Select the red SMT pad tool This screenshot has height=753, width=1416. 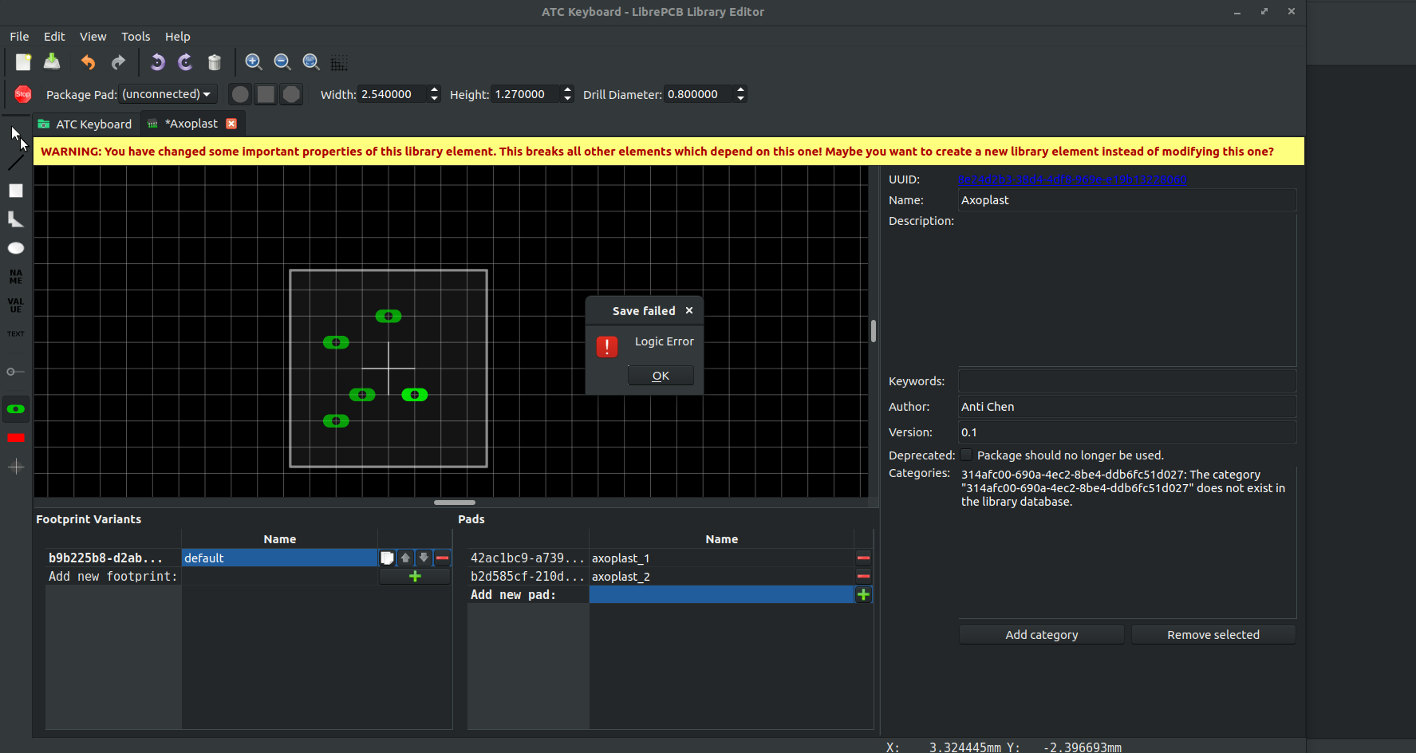coord(16,437)
